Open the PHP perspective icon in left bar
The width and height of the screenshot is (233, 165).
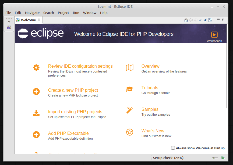pos(9,27)
